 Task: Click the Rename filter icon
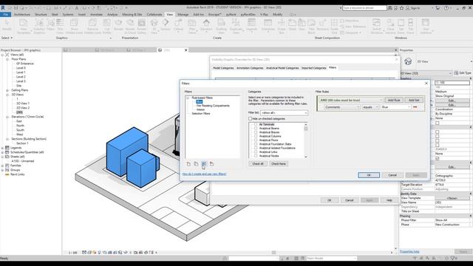(x=204, y=164)
